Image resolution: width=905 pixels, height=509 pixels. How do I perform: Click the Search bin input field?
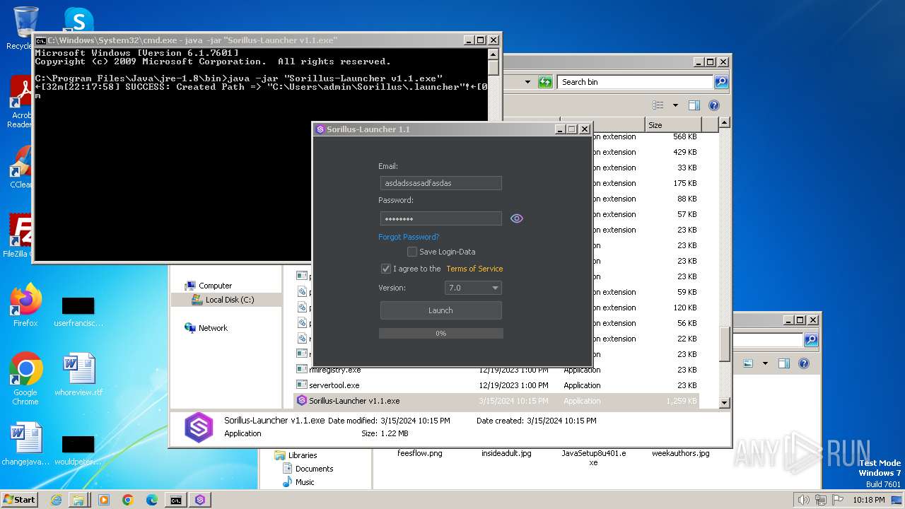(635, 82)
